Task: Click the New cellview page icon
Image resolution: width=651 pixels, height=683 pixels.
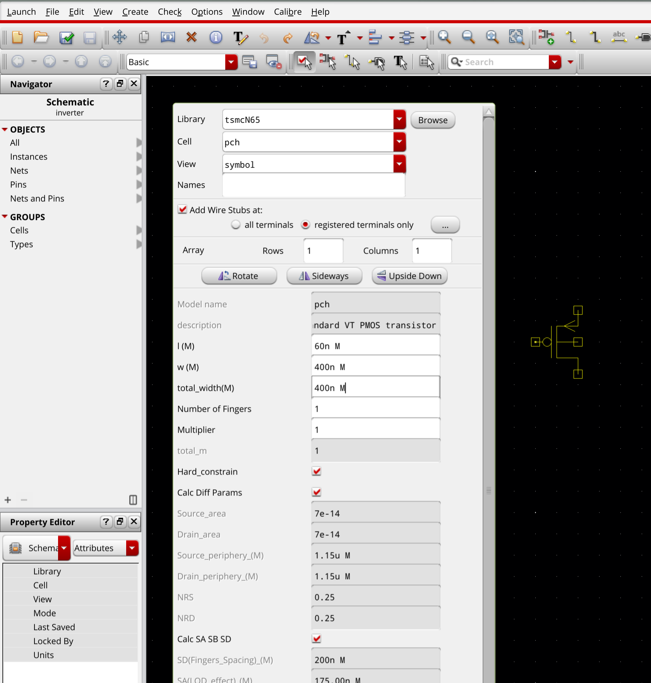Action: tap(17, 38)
